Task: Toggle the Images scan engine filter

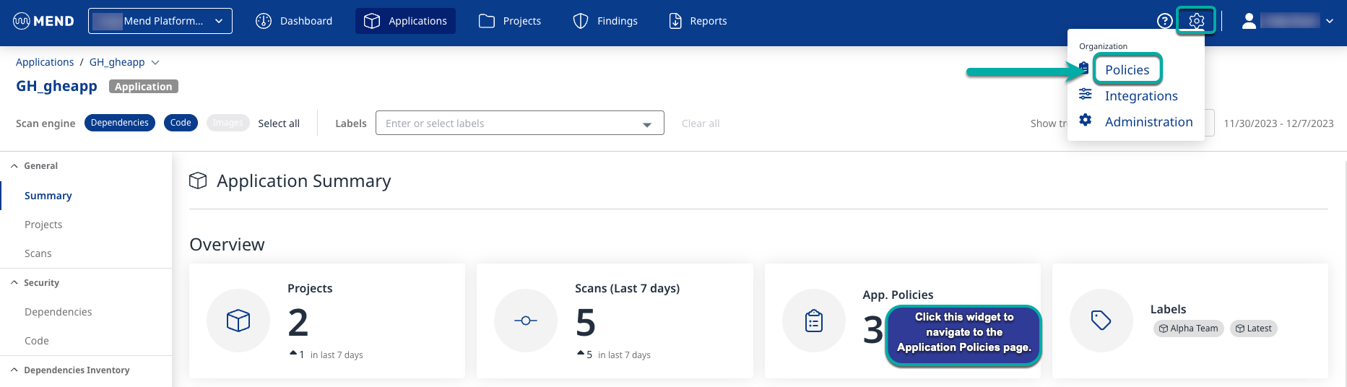Action: pos(228,123)
